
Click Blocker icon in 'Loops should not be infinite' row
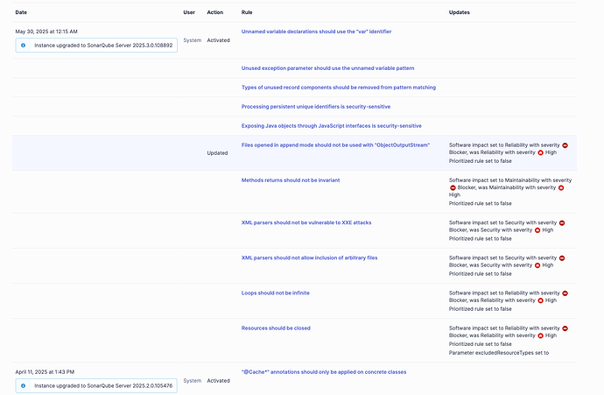pyautogui.click(x=565, y=293)
